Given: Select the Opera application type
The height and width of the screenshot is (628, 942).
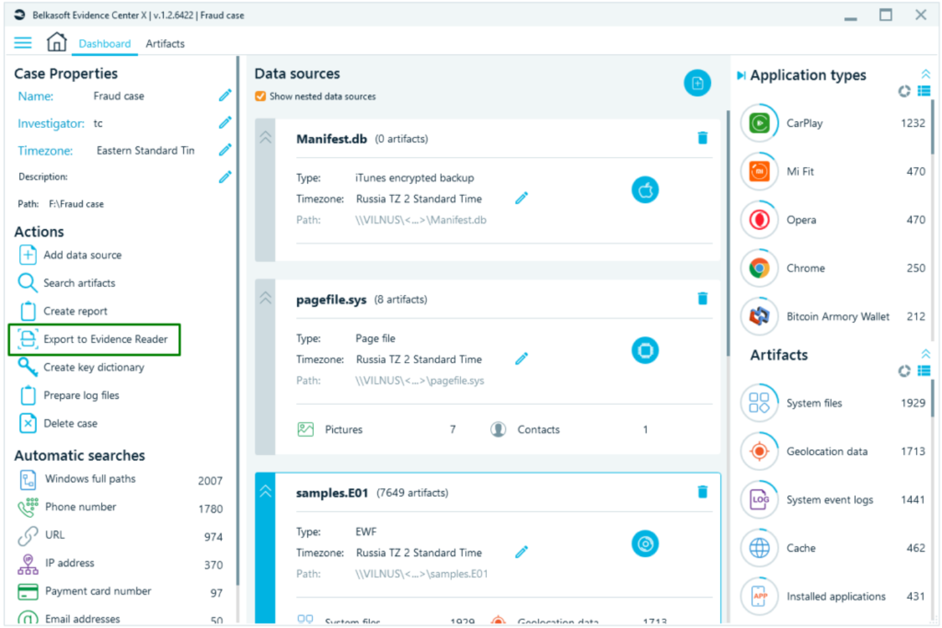Looking at the screenshot, I should [833, 220].
